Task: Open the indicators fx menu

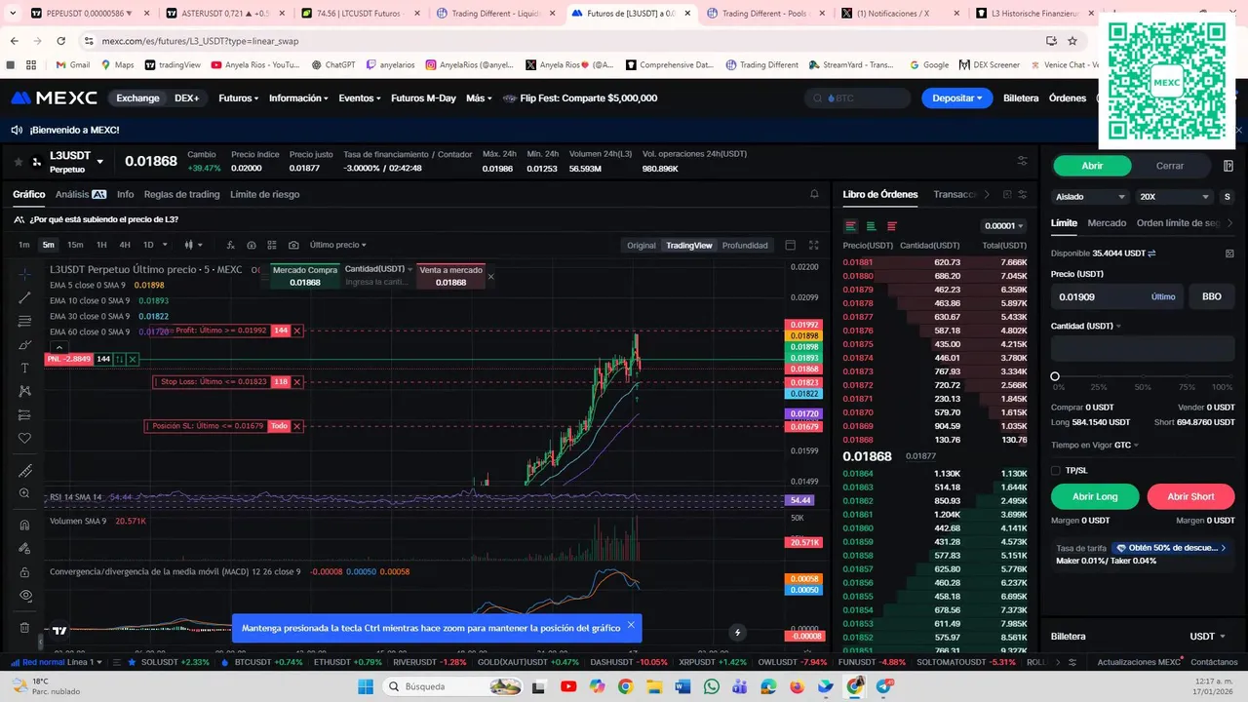Action: click(x=231, y=245)
